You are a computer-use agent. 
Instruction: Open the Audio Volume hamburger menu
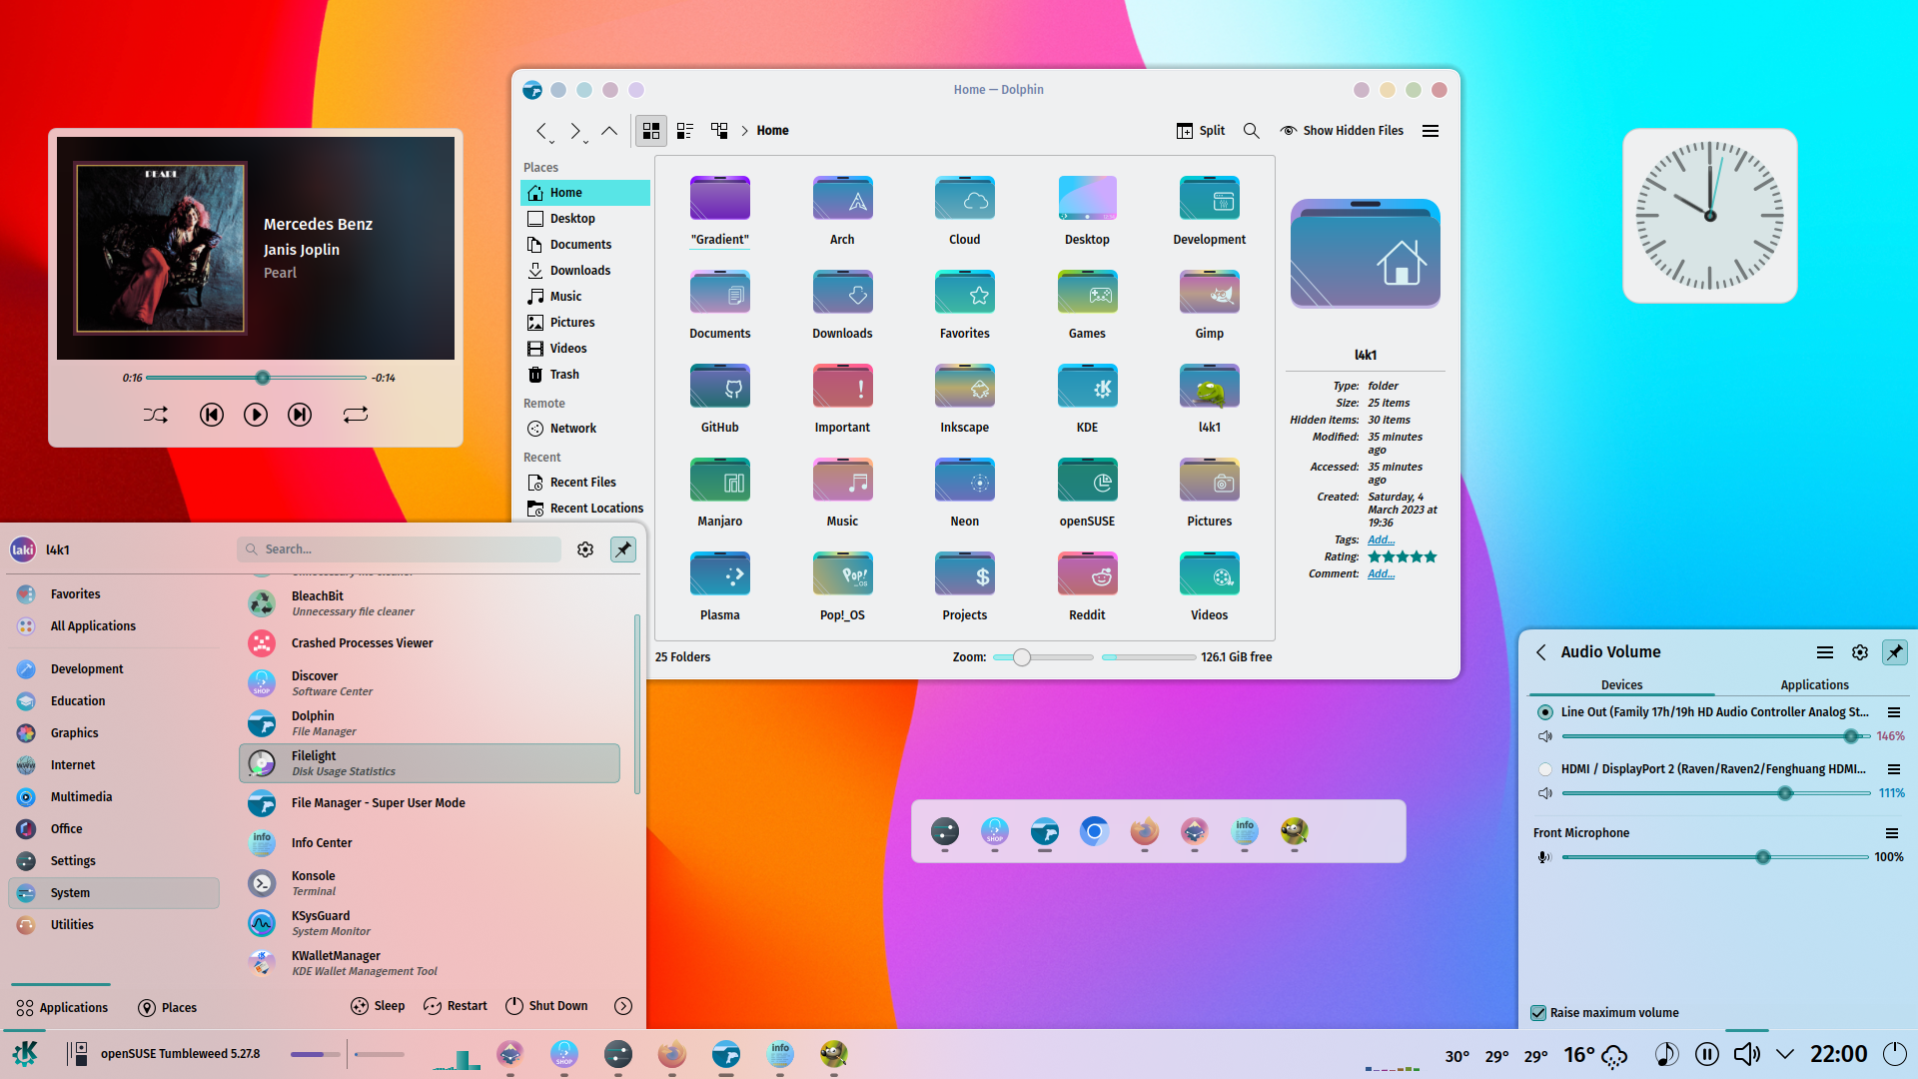pos(1825,652)
